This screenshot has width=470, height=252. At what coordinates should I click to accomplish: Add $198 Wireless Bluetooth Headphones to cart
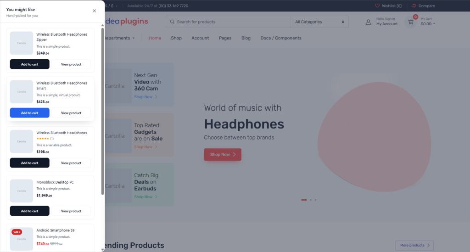tap(30, 163)
